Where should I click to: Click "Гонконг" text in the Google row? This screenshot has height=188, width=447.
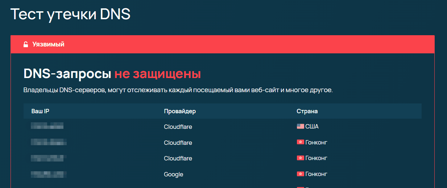point(316,174)
